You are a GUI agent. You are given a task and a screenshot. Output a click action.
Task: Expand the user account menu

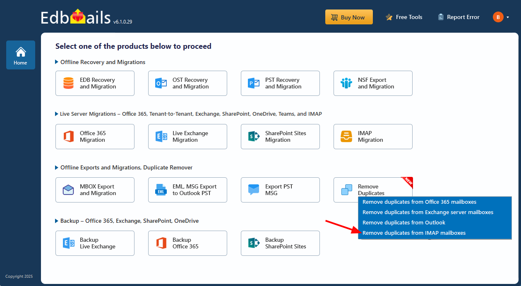[501, 17]
